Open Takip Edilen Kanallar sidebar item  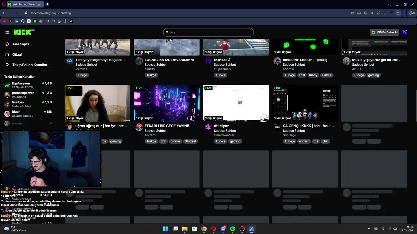pyautogui.click(x=30, y=65)
